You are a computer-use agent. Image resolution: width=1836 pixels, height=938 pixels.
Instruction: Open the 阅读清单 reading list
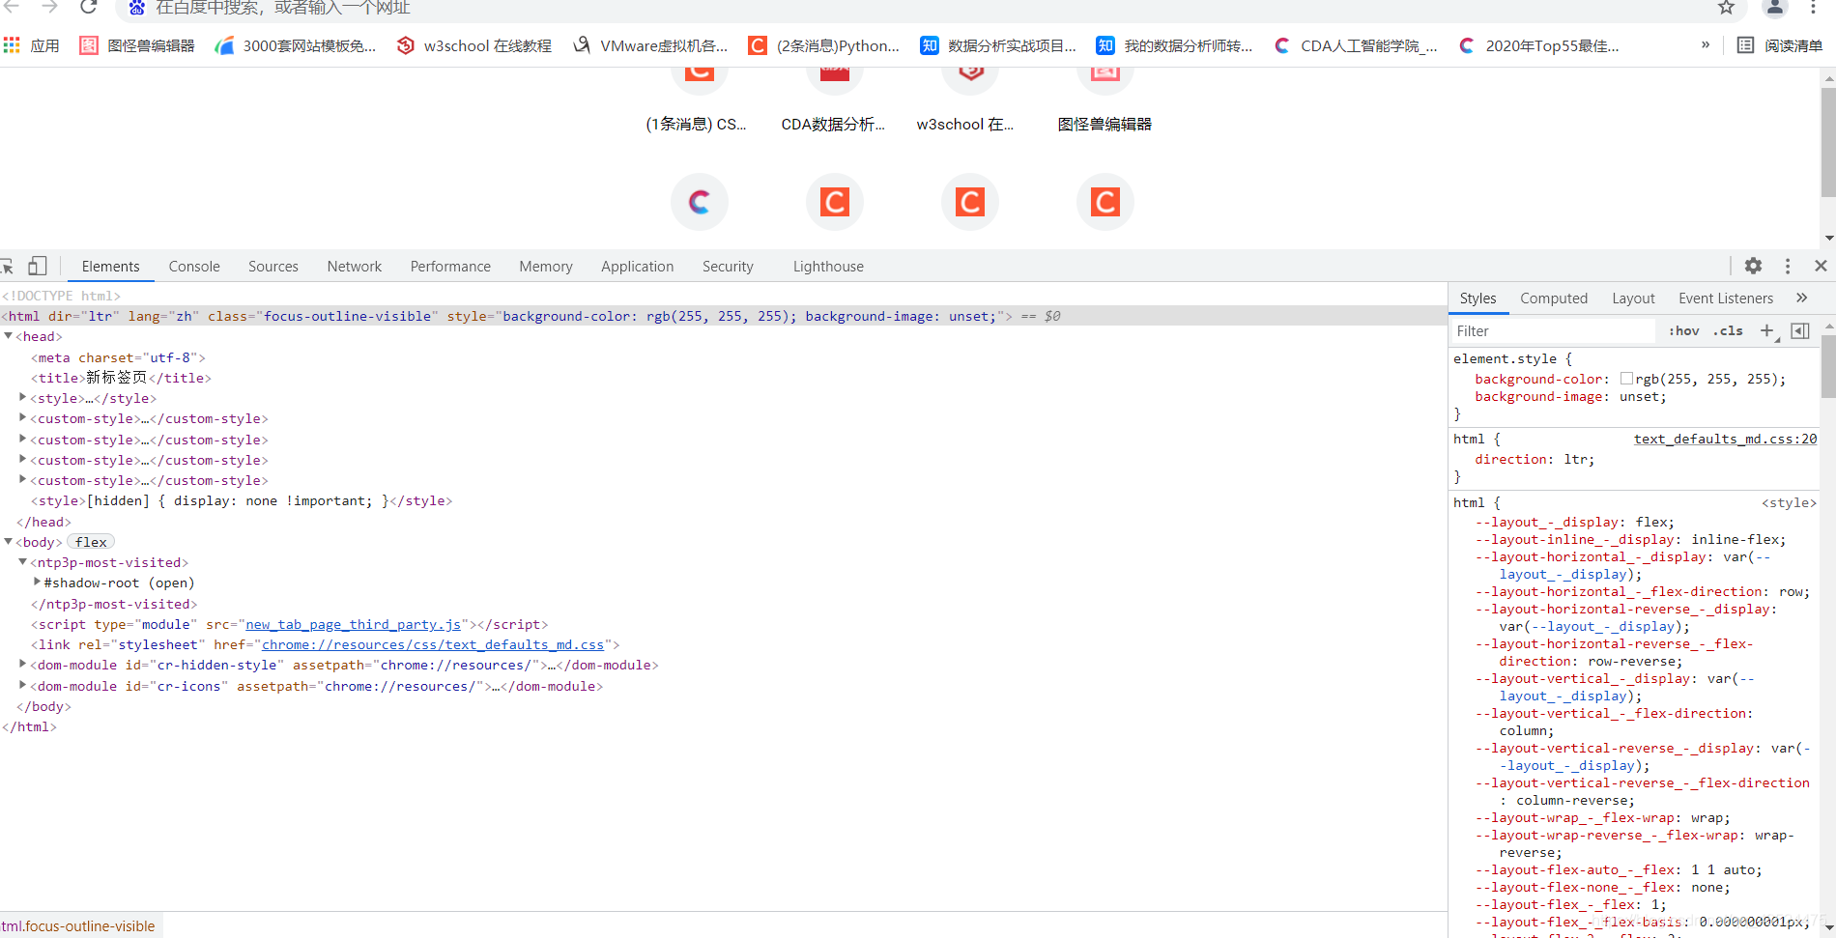(x=1779, y=45)
